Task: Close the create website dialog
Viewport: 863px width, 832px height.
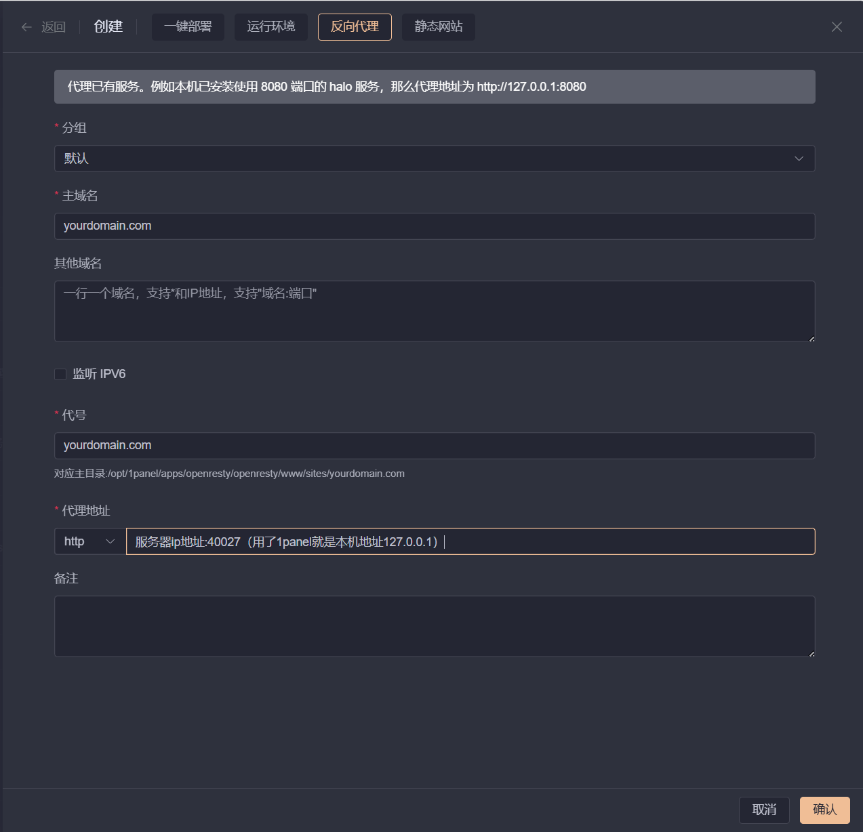Action: 837,26
